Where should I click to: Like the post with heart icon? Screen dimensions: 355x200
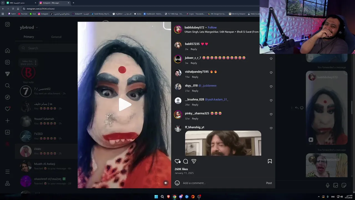177,161
